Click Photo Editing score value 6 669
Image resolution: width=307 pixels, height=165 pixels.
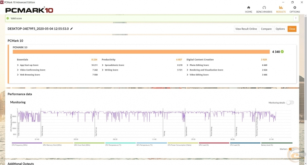coord(264,65)
